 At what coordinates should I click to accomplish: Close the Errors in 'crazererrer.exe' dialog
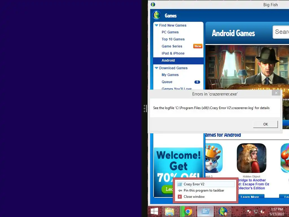276,93
